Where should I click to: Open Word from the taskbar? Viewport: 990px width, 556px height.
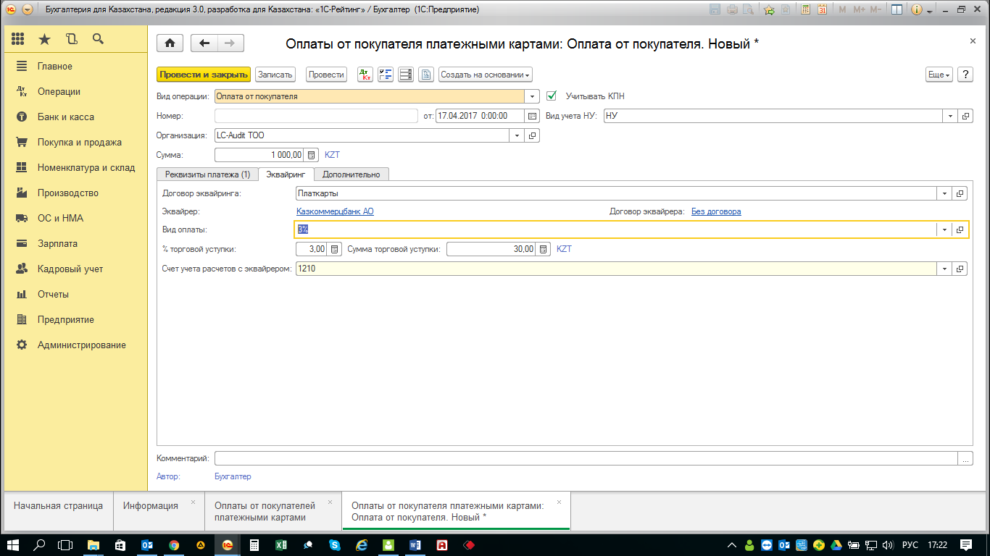(415, 545)
